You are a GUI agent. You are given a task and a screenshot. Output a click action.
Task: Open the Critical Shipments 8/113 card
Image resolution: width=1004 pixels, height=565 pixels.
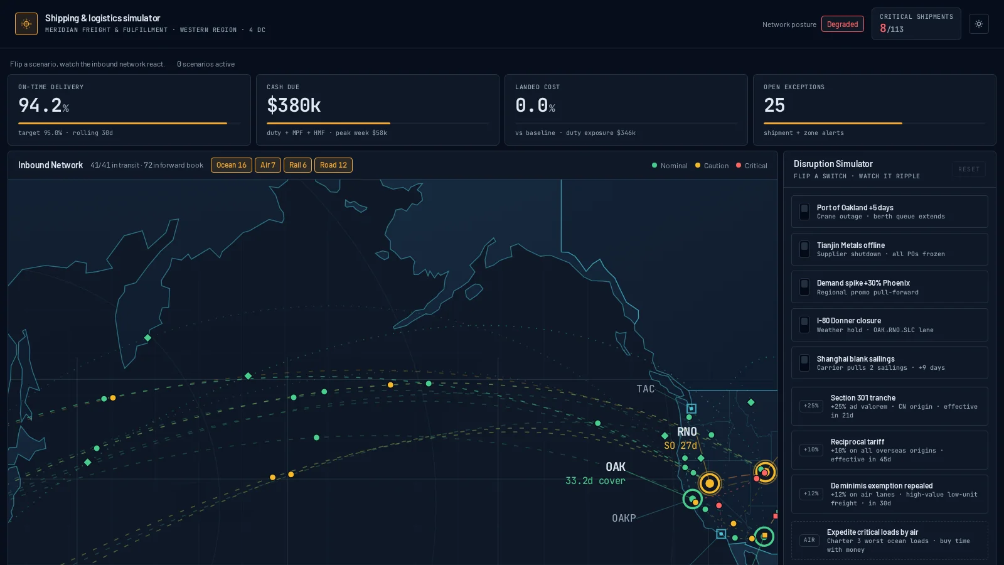[x=916, y=24]
